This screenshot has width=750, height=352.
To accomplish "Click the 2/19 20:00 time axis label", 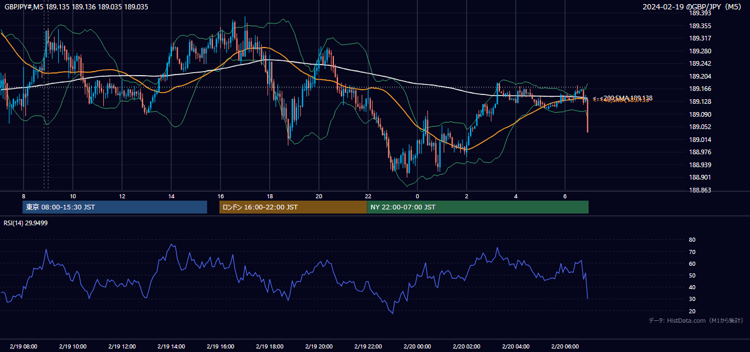I will click(319, 347).
